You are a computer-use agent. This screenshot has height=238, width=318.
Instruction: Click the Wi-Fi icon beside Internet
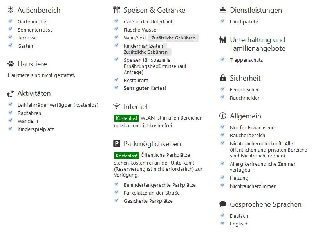pos(117,106)
